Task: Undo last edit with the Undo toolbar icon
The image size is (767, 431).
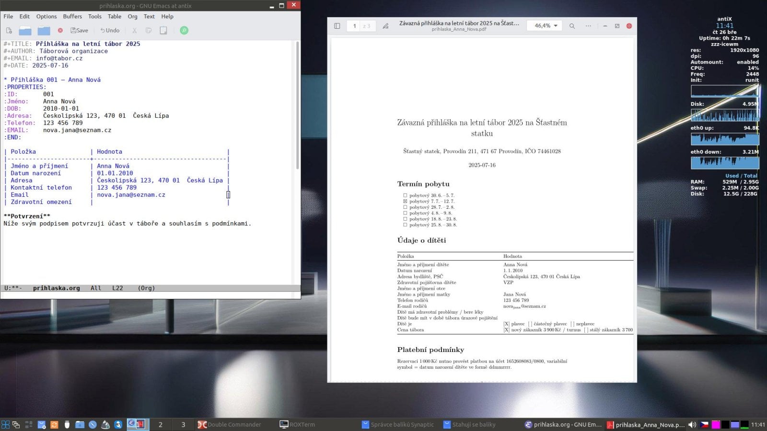Action: point(109,30)
